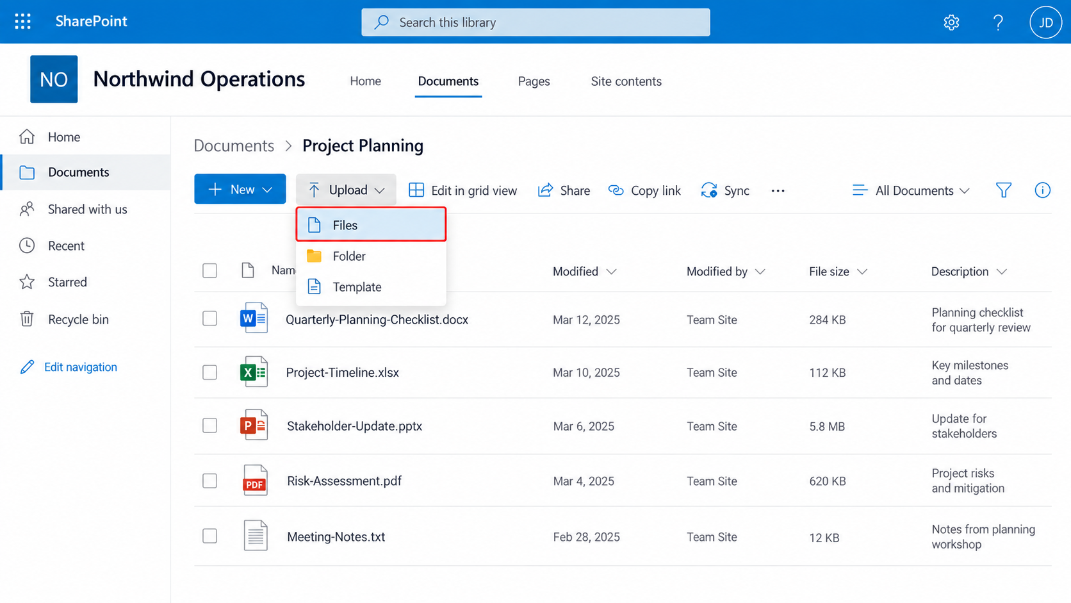This screenshot has height=603, width=1071.
Task: Open the New button dropdown
Action: 240,189
